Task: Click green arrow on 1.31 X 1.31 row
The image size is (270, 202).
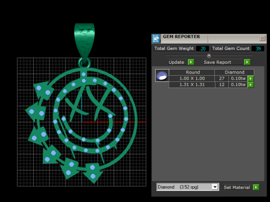Action: [x=251, y=85]
